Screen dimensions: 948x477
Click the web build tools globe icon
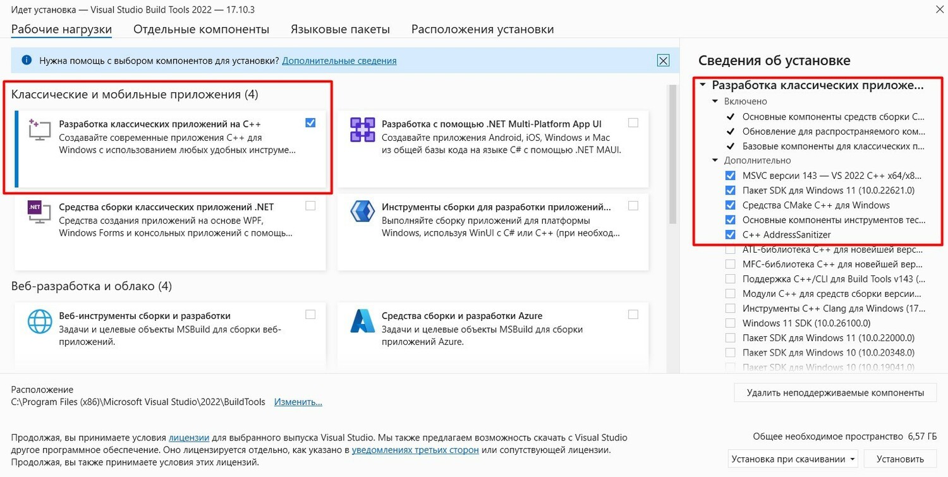(39, 322)
